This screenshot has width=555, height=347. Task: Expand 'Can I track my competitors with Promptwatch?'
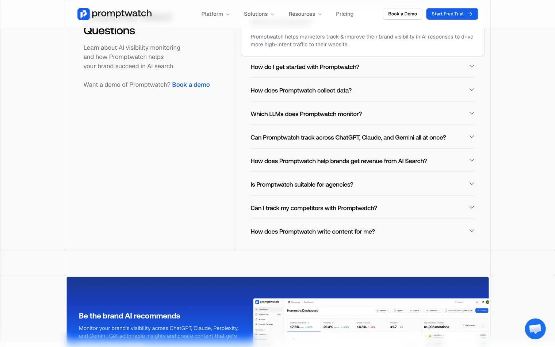click(x=362, y=208)
